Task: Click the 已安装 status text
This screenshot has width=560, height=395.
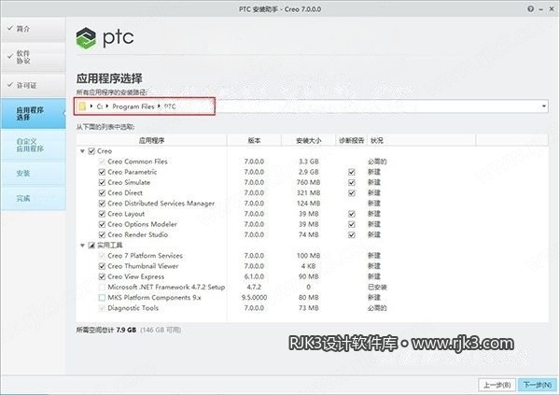Action: [377, 287]
